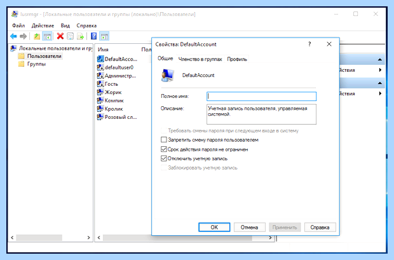Viewport: 394px width, 260px height.
Task: Click the tree pane horizontal scrollbar thumb
Action: click(39, 238)
